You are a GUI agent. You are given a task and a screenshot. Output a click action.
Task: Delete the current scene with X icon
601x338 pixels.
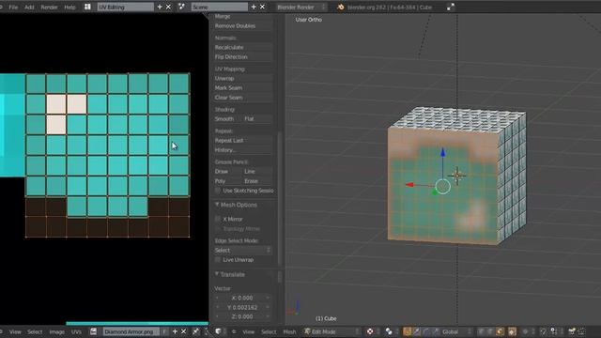pos(262,7)
